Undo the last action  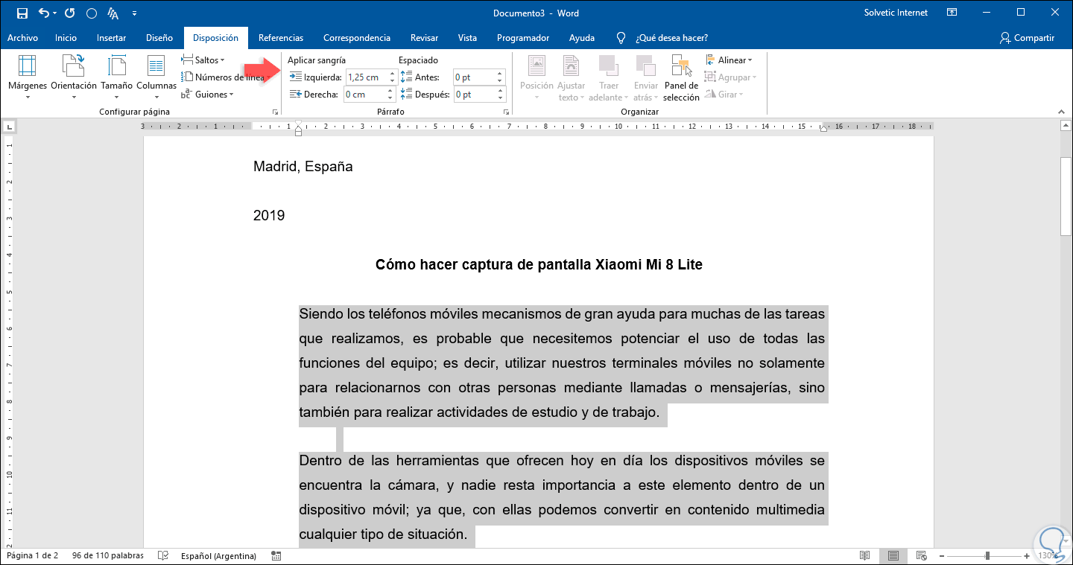[x=43, y=13]
